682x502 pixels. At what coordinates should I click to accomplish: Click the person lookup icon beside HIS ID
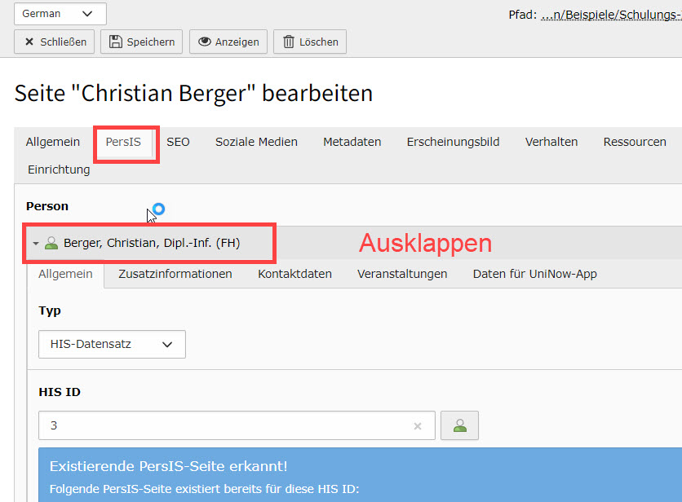(459, 425)
